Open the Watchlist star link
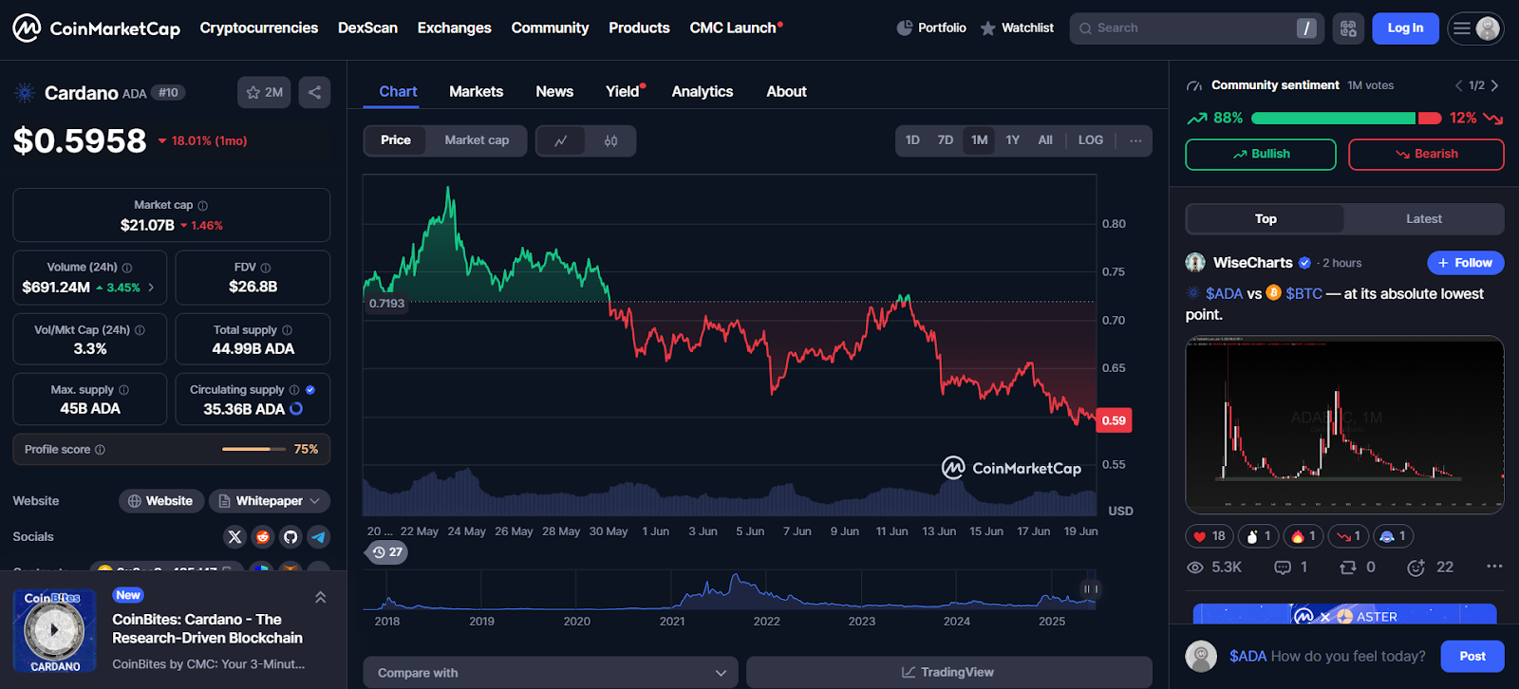This screenshot has height=689, width=1519. pyautogui.click(x=1017, y=28)
